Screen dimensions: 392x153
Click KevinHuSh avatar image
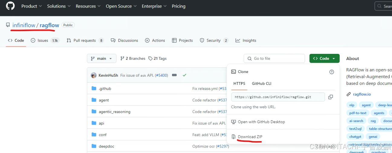point(94,75)
